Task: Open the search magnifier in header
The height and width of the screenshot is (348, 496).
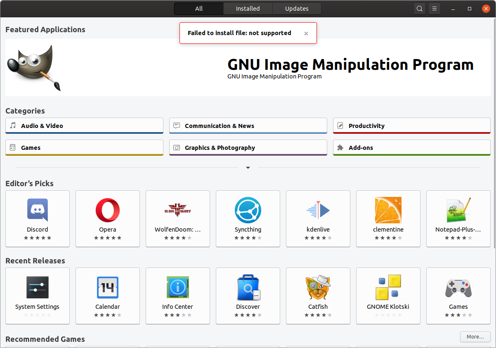Action: pos(420,9)
